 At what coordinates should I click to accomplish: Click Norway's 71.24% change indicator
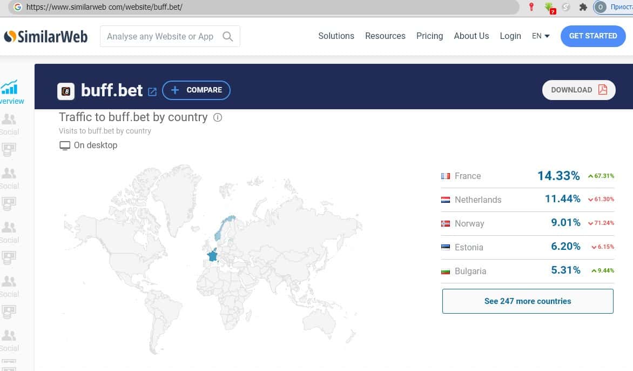point(601,223)
